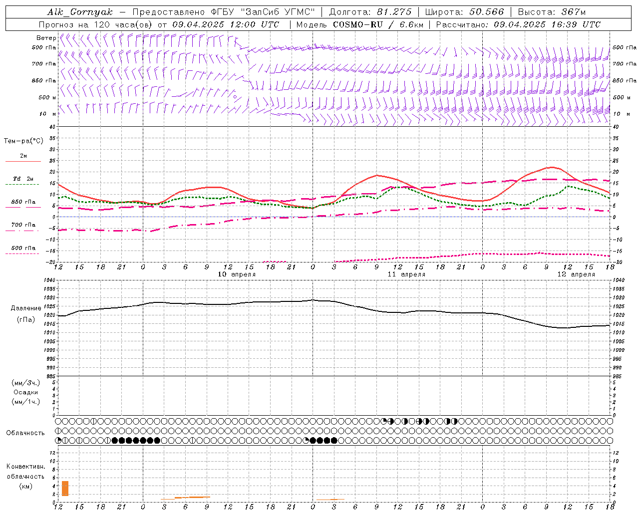The height and width of the screenshot is (511, 639).
Task: Click the 'Конвективн.' convective cloud label
Action: 25,467
